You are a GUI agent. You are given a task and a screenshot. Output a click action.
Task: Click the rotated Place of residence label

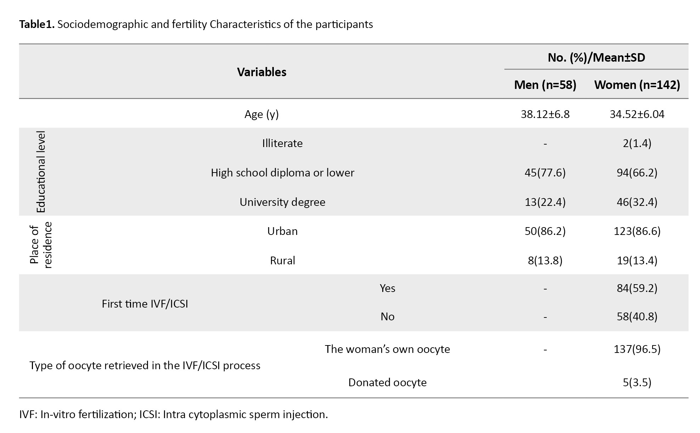click(41, 245)
